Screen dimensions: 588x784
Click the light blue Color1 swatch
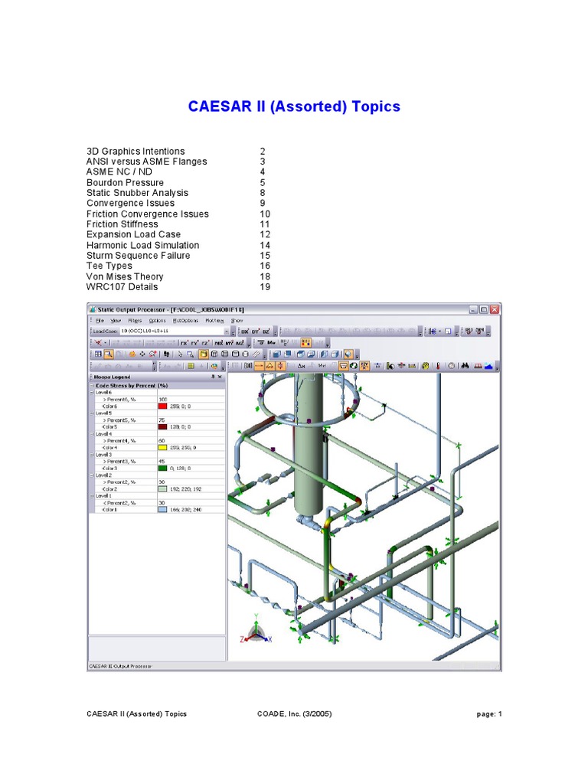[x=162, y=509]
